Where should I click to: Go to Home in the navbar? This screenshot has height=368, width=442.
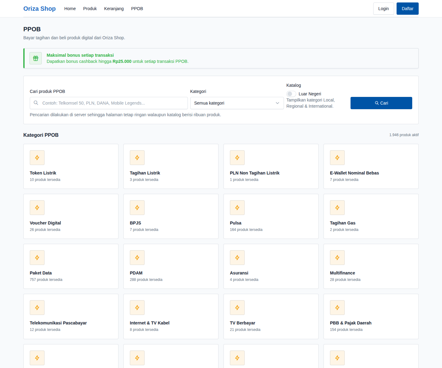70,9
